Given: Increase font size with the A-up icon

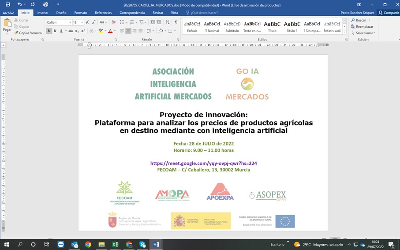Looking at the screenshot, I should 87,22.
